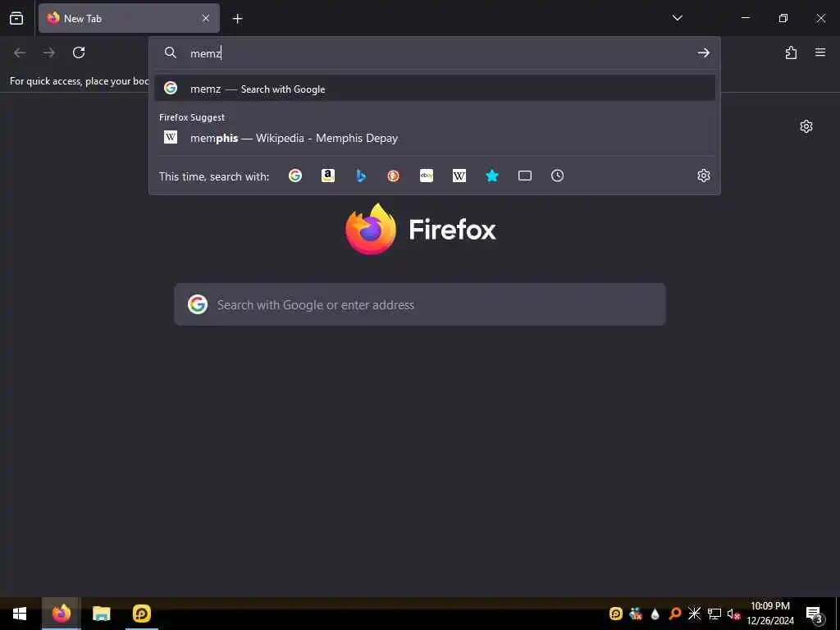Click the asterisk-shaped tray icon
Screen dimensions: 840x630
(694, 614)
